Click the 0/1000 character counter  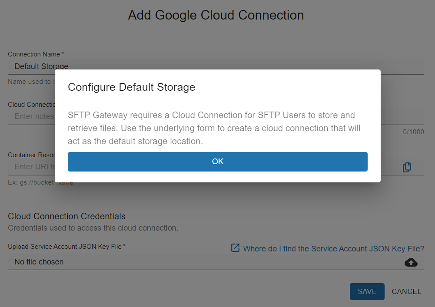tap(413, 132)
